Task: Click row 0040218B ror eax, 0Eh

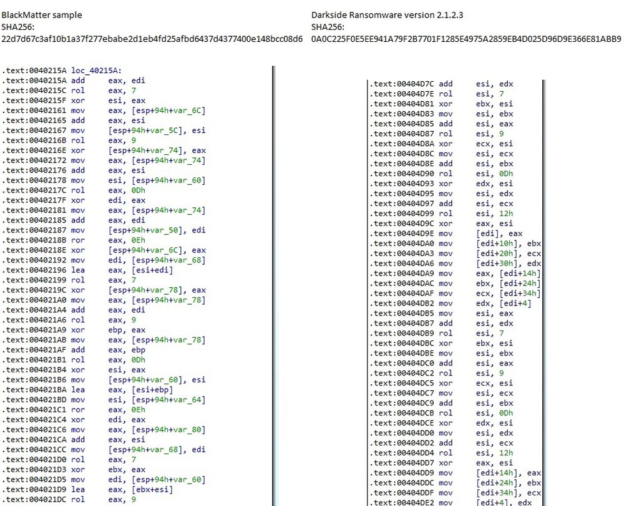Action: (74, 240)
